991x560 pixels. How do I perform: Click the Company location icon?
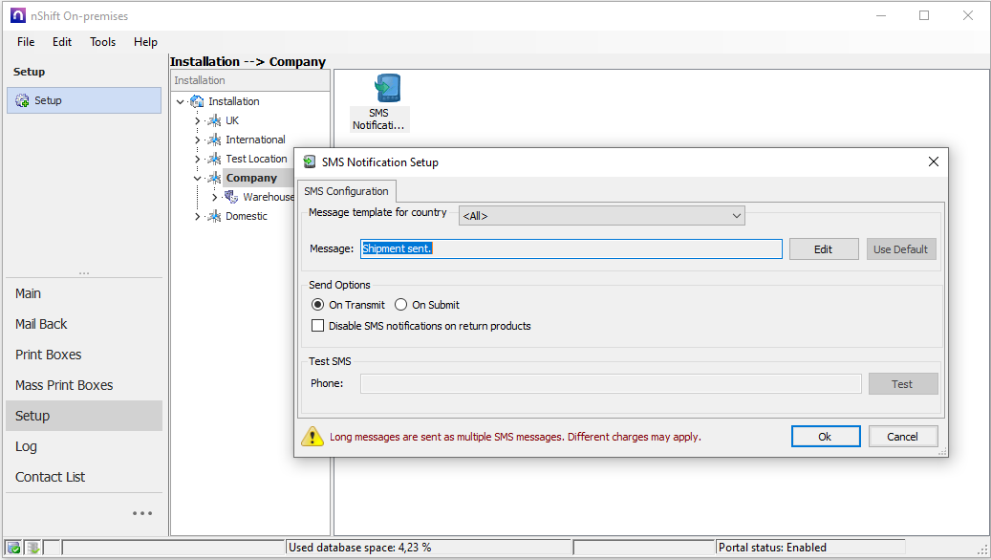coord(214,178)
